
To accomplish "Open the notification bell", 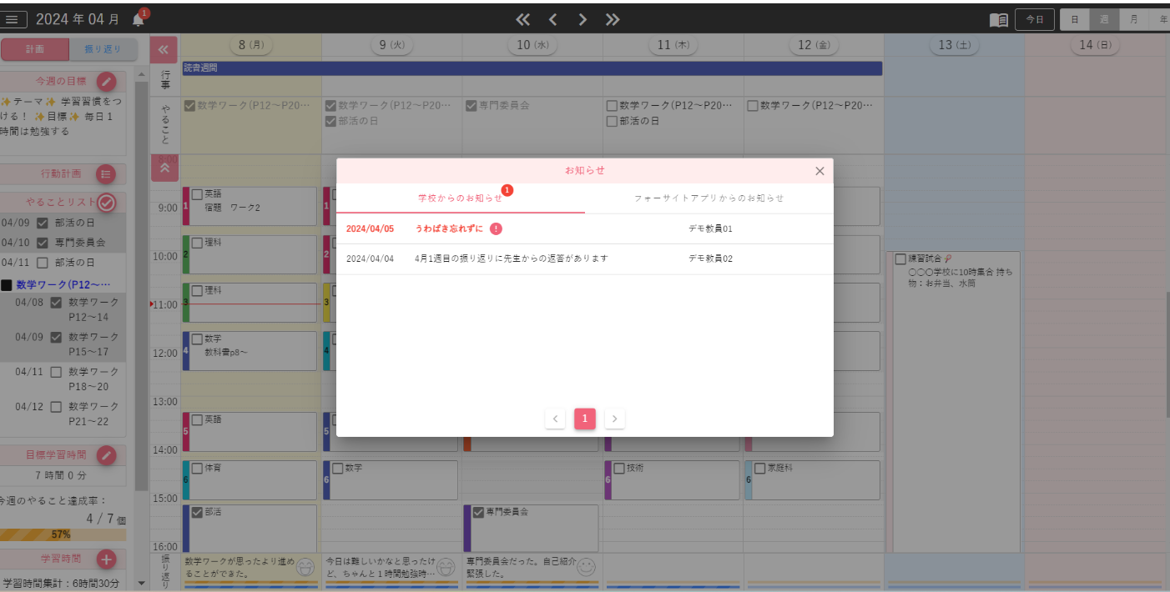I will click(139, 19).
